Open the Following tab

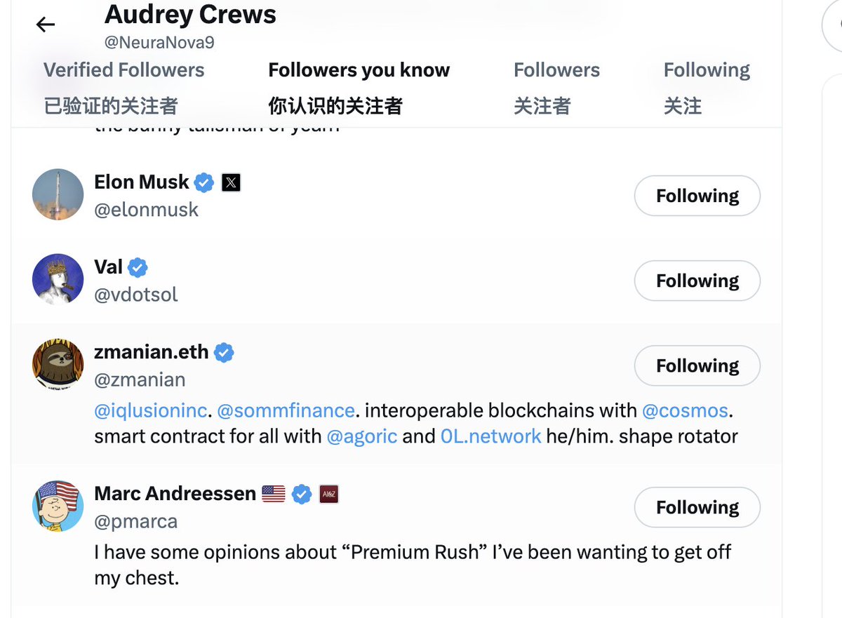point(707,70)
